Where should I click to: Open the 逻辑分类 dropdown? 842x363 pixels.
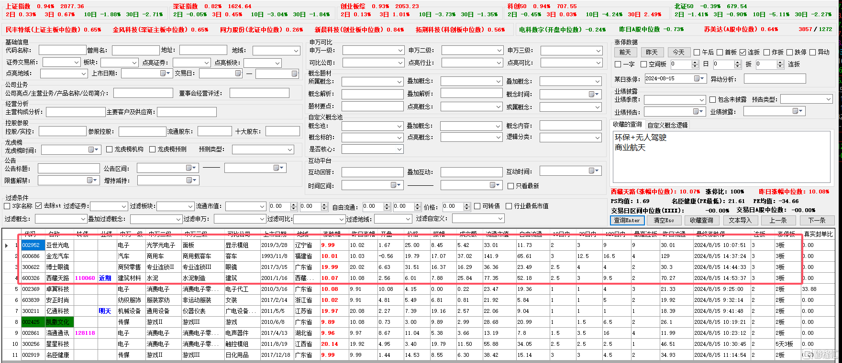tap(598, 138)
